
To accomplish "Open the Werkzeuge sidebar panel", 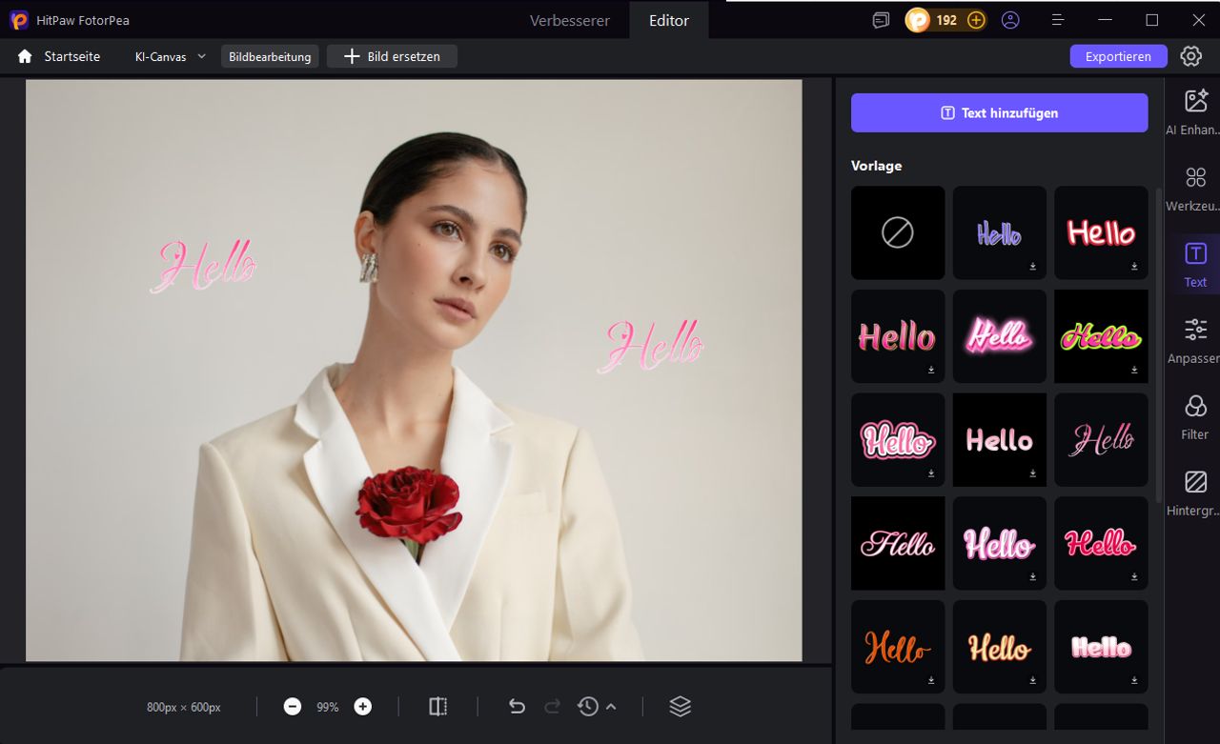I will click(x=1195, y=189).
